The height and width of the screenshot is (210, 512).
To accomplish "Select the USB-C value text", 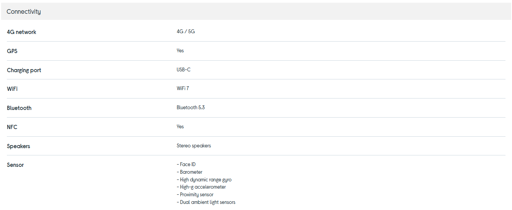I will click(183, 70).
